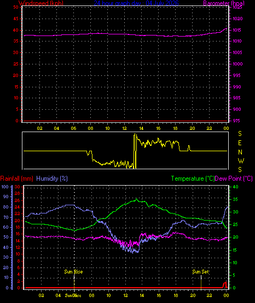Click the 06 hour label under windspeed graph
Viewport: 255px width, 303px height.
point(73,128)
